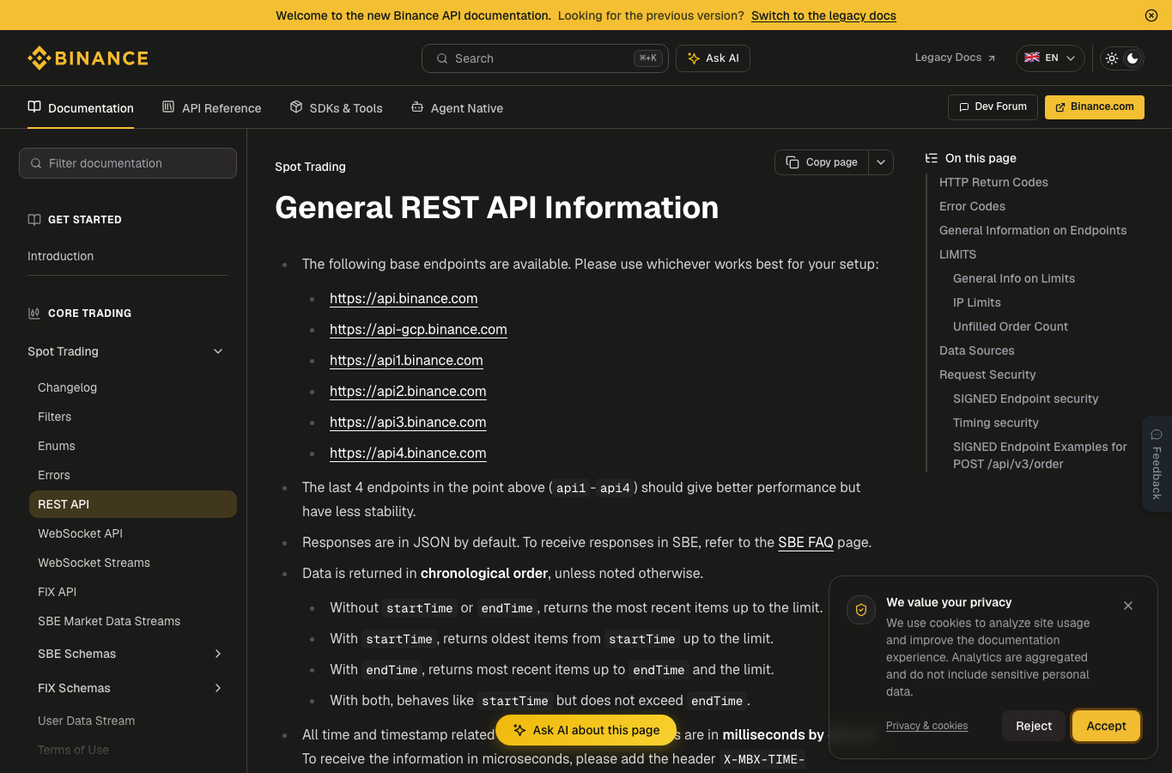Dismiss the top welcome banner
1172x773 pixels.
1151,15
